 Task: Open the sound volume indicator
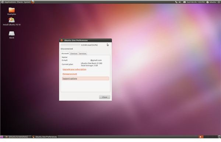180,2
